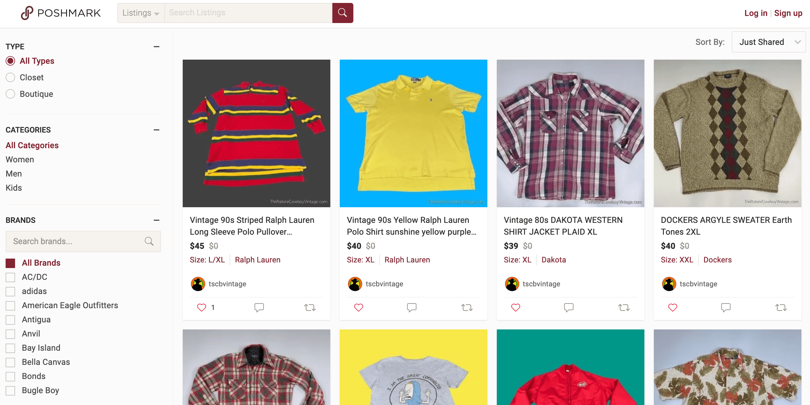
Task: Comment on the Yellow Ralph Lauren Polo listing
Action: click(411, 307)
